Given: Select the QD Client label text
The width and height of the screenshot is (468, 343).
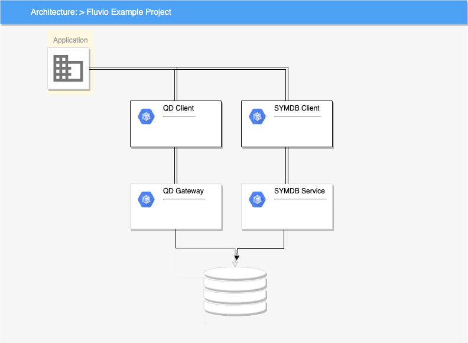Looking at the screenshot, I should point(178,108).
